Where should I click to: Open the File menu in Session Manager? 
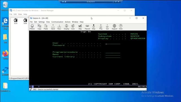pyautogui.click(x=11, y=14)
